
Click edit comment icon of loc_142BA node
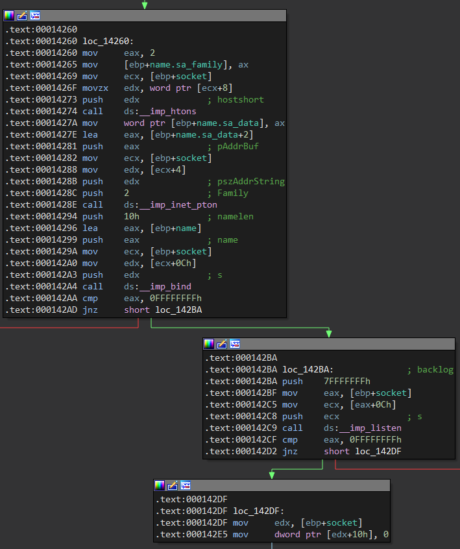click(222, 344)
